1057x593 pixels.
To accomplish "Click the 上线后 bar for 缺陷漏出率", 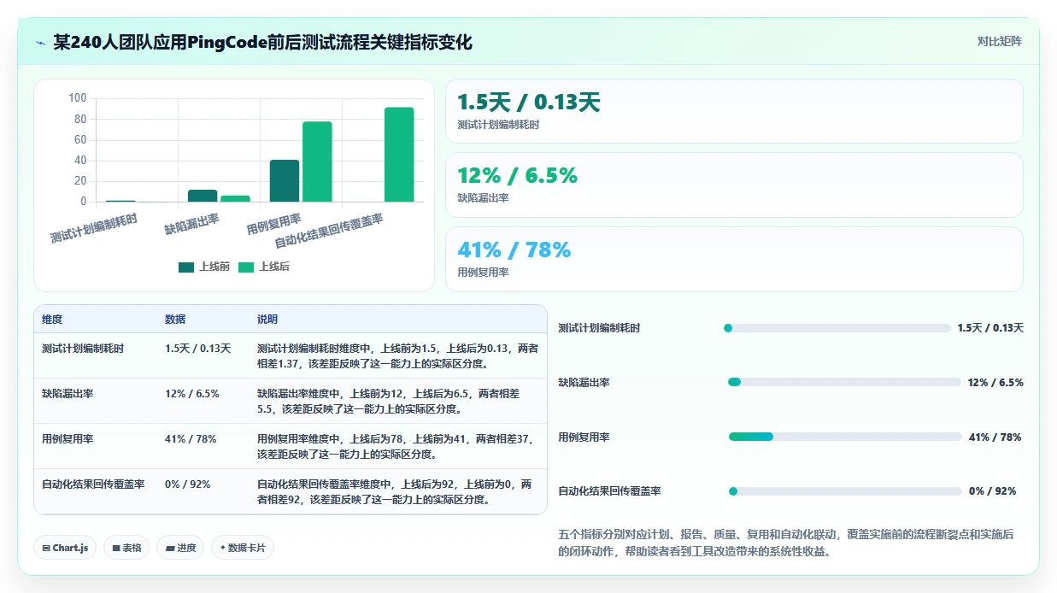I will coord(235,198).
